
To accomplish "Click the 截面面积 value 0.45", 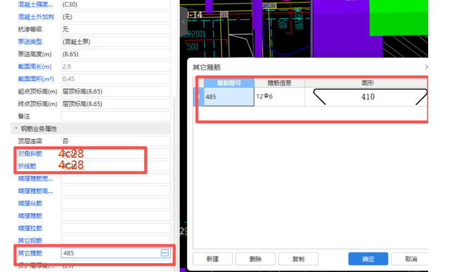I will (116, 79).
